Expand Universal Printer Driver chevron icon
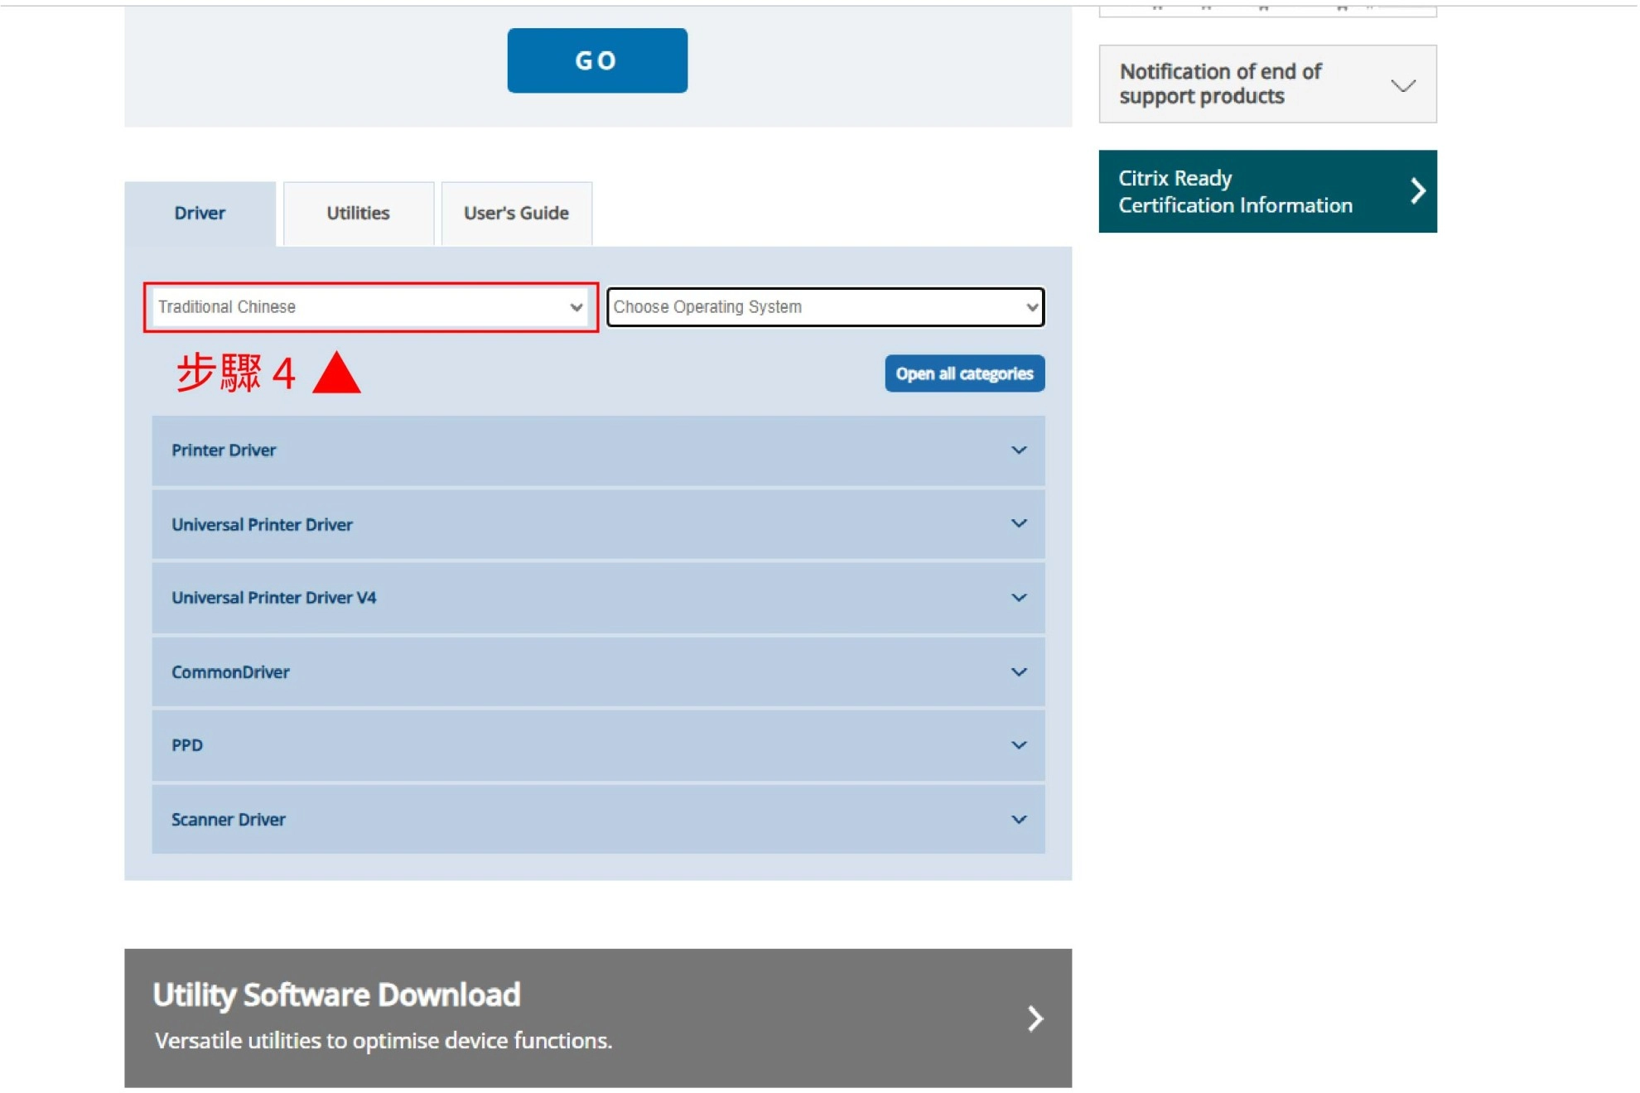This screenshot has height=1093, width=1640. pyautogui.click(x=1019, y=524)
